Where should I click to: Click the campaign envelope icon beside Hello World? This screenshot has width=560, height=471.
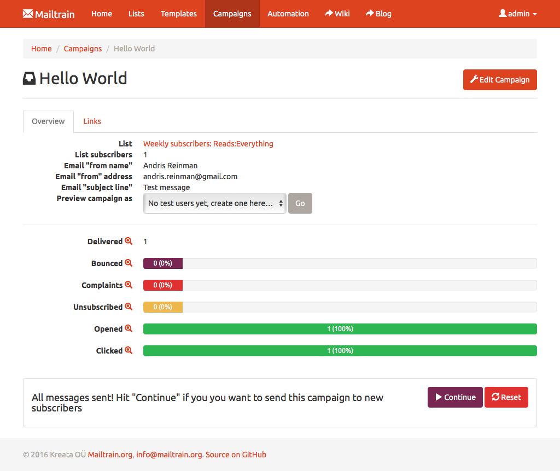click(29, 78)
